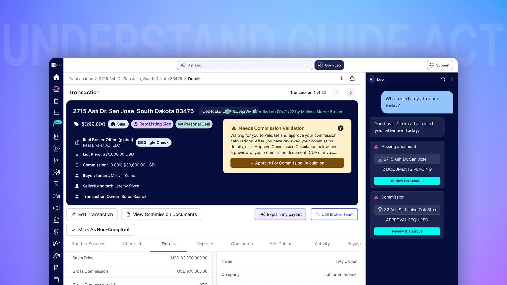The image size is (507, 285).
Task: Open the hands holding heart icon
Action: 56,255
